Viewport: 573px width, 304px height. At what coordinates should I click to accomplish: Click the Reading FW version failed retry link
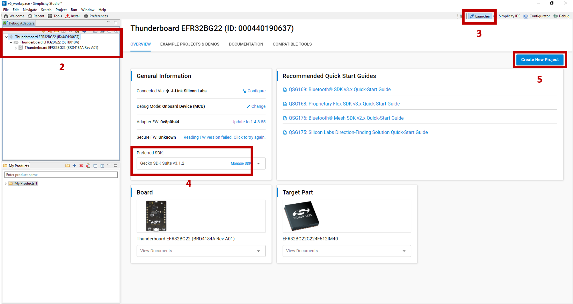point(224,137)
